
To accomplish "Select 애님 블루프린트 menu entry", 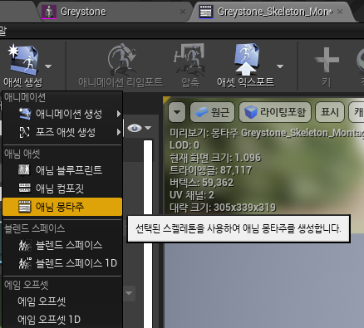I will (62, 170).
